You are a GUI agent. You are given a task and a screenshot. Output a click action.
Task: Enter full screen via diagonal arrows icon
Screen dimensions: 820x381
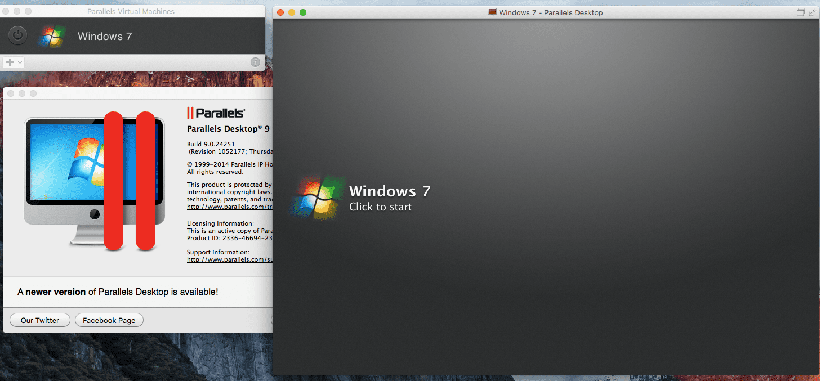coord(813,12)
